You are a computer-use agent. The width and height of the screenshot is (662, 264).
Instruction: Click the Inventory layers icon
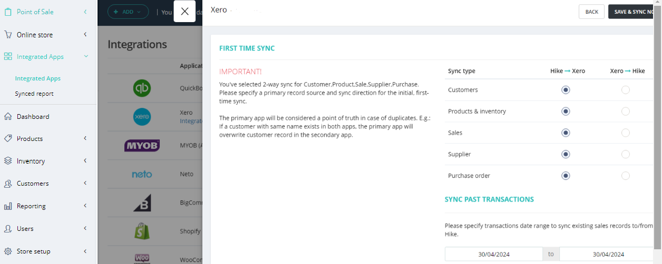pyautogui.click(x=8, y=161)
